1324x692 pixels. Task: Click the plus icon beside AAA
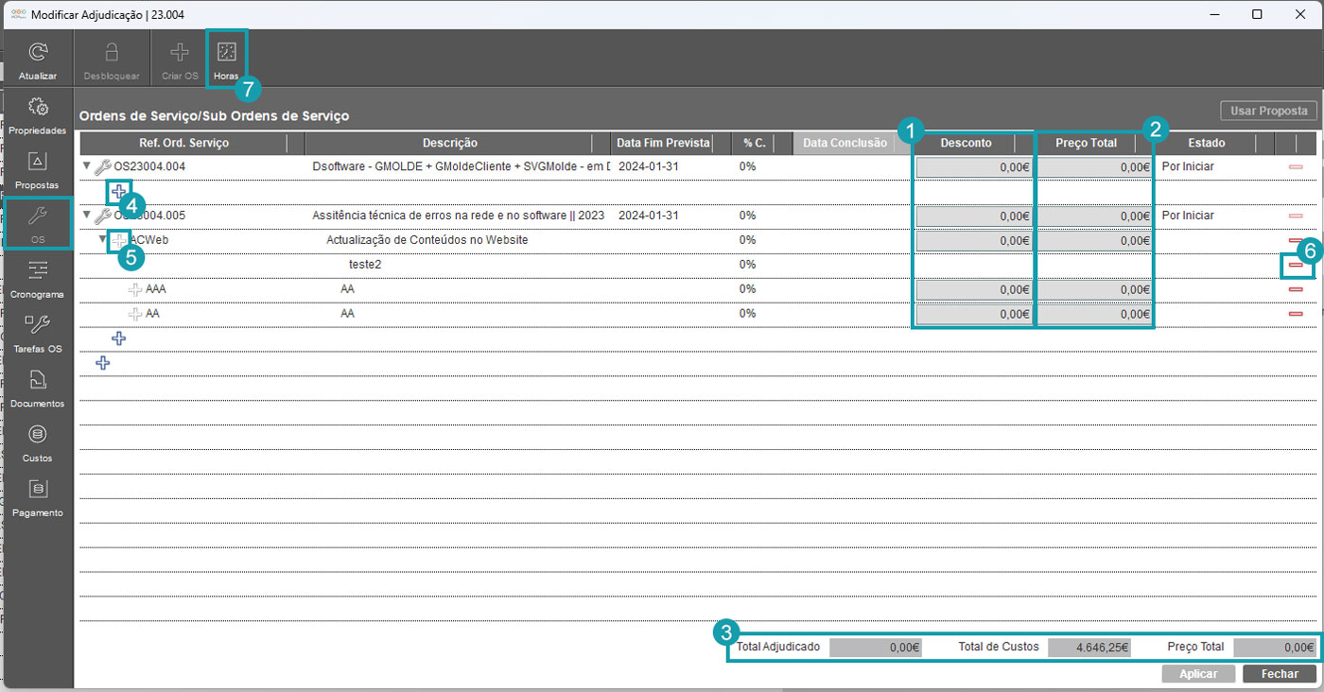coord(135,289)
